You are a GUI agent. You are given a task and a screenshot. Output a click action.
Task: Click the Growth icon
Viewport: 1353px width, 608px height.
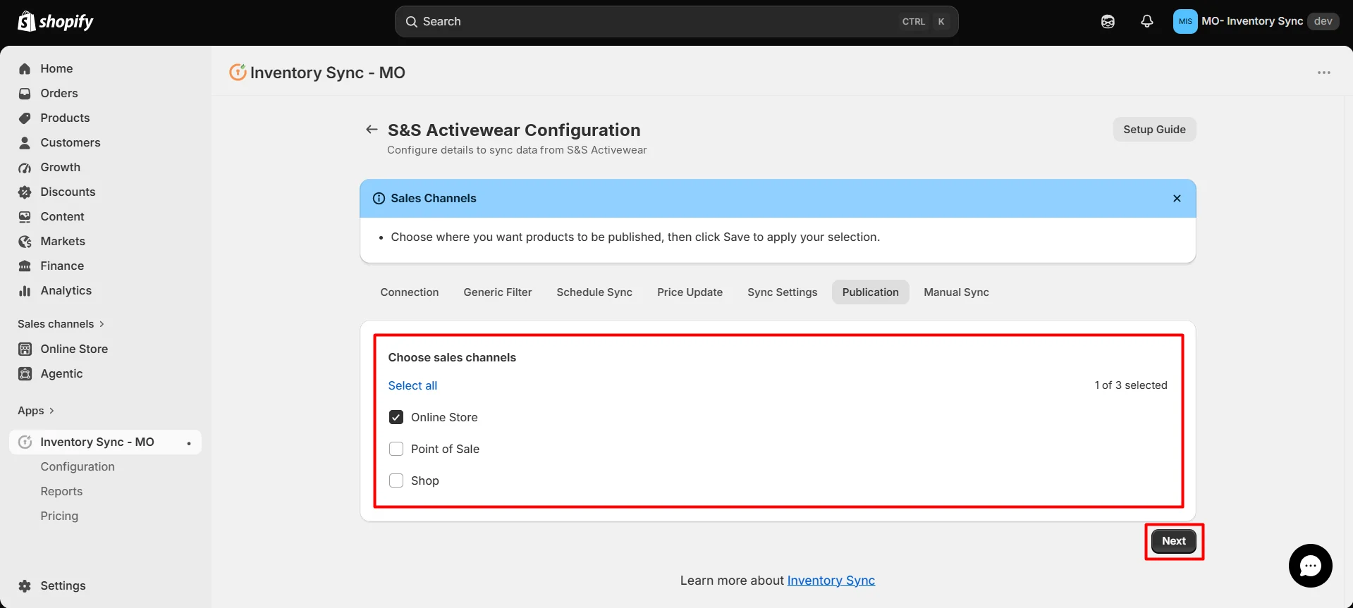click(x=25, y=168)
